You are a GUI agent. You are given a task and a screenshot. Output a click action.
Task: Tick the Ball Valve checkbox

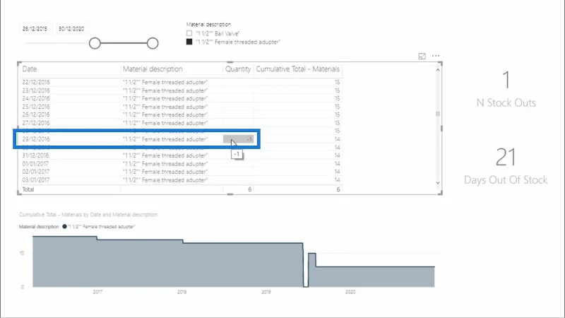(x=189, y=33)
